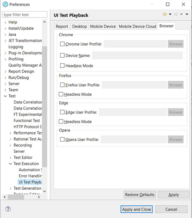Viewport: 192px width, 218px height.
Task: Click Browse for Firefox User Profile
Action: (x=176, y=85)
